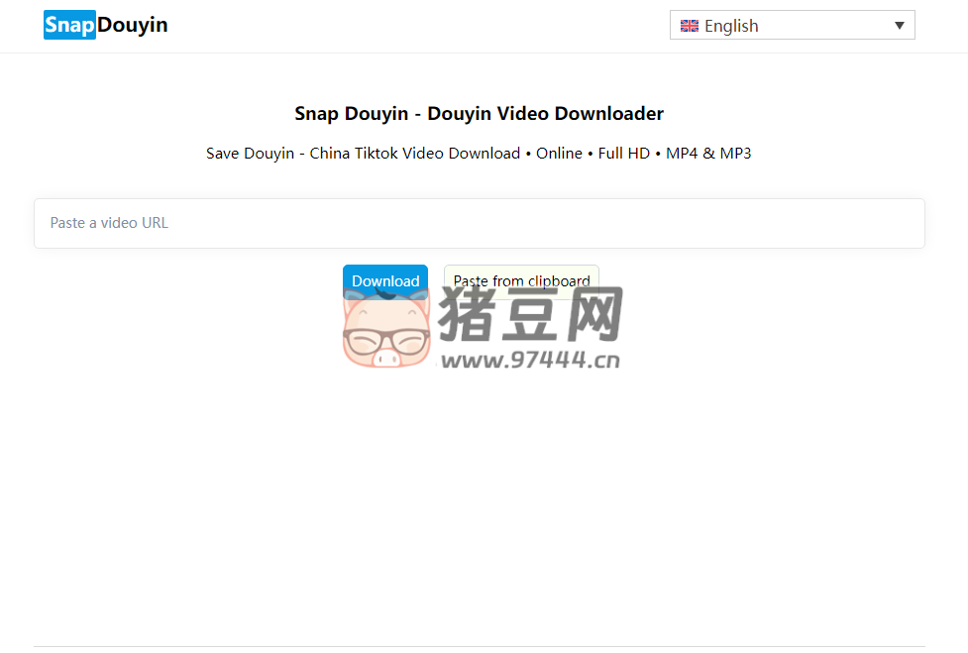Click the SnapDouyin site logo in the header
Screen dimensions: 968x653
click(105, 24)
